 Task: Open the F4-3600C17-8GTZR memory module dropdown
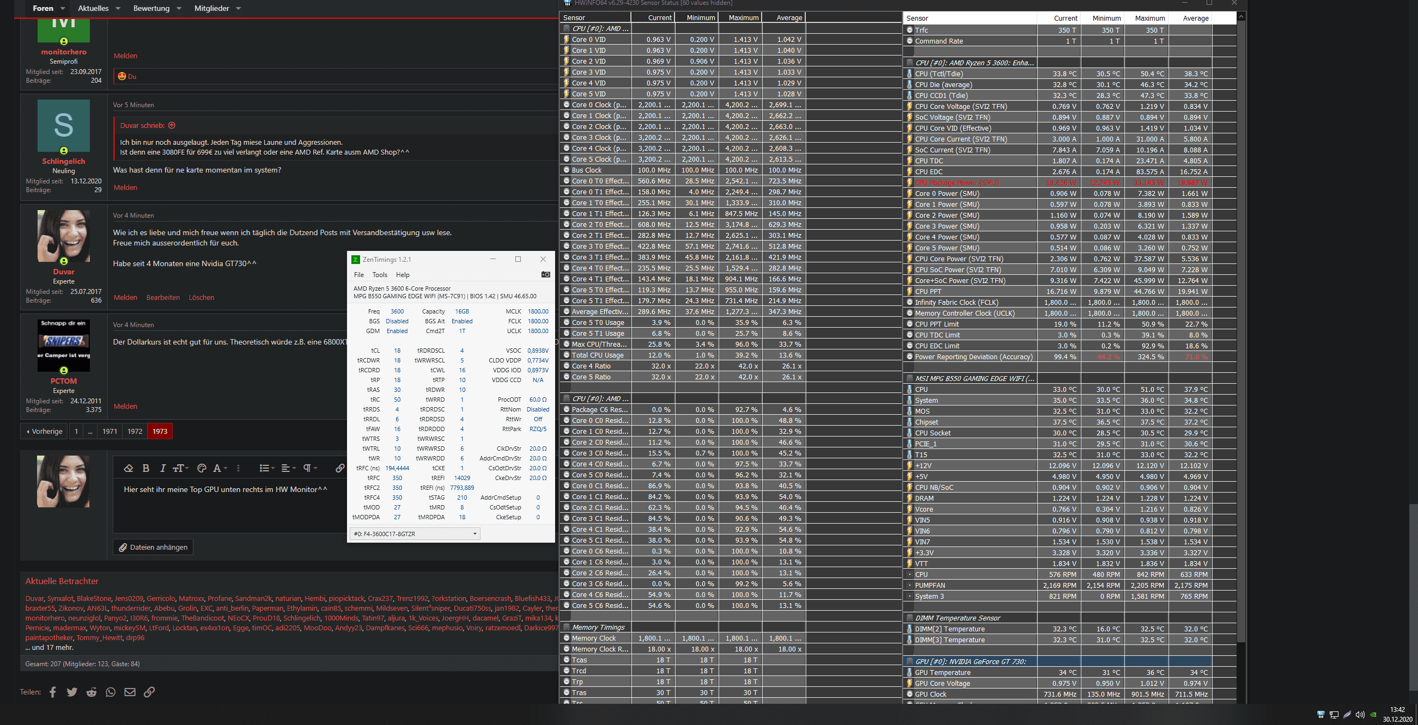point(415,533)
